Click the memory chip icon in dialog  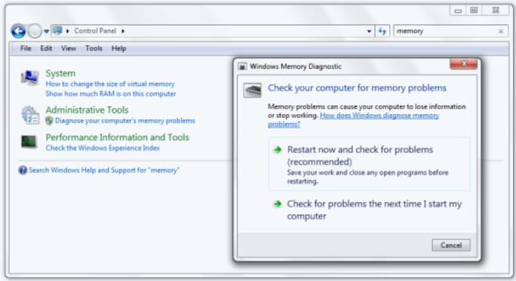[253, 90]
